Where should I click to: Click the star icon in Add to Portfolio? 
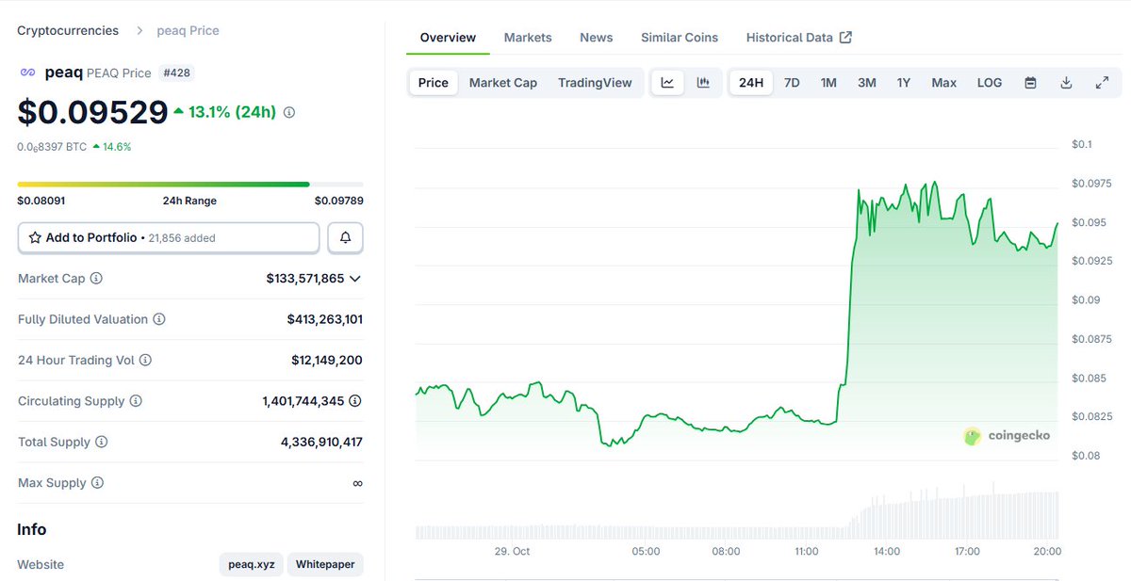(x=35, y=238)
